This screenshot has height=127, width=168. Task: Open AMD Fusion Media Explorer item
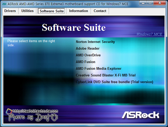pyautogui.click(x=99, y=69)
